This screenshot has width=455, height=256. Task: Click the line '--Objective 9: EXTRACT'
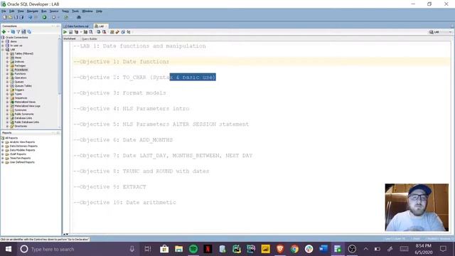pos(109,187)
